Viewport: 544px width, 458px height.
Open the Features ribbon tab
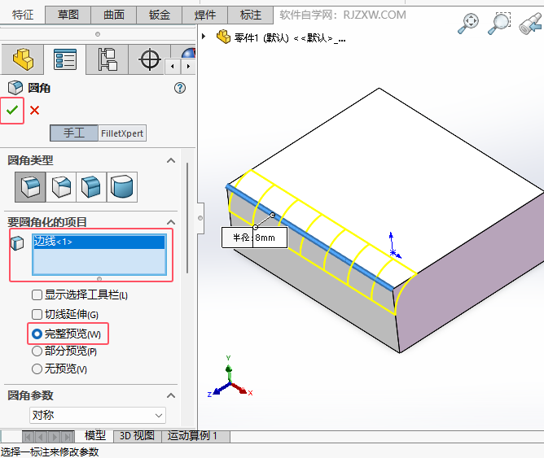[23, 15]
